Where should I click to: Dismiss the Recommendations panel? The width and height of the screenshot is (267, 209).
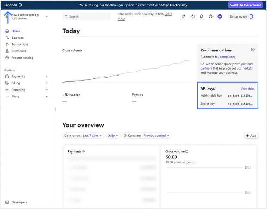pyautogui.click(x=253, y=50)
